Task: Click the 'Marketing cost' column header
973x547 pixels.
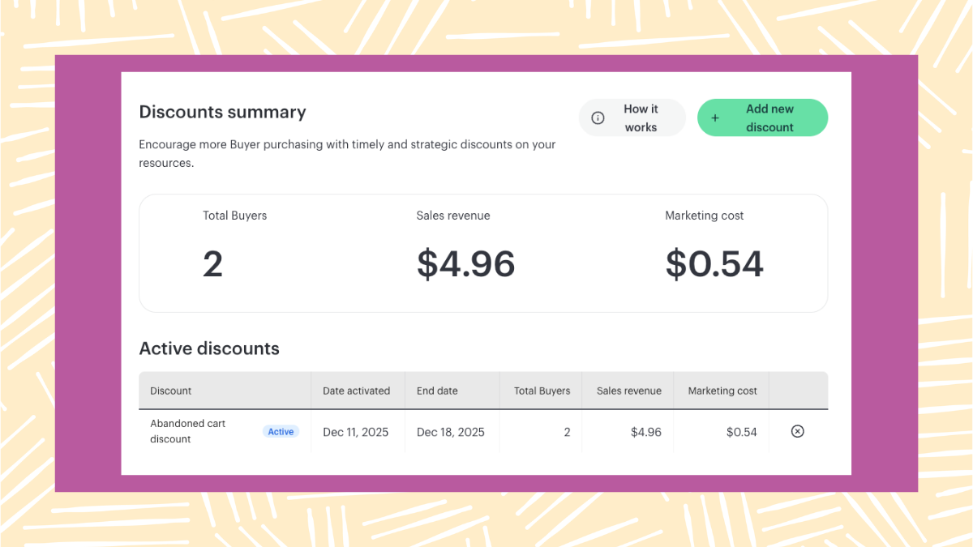Action: pyautogui.click(x=722, y=391)
